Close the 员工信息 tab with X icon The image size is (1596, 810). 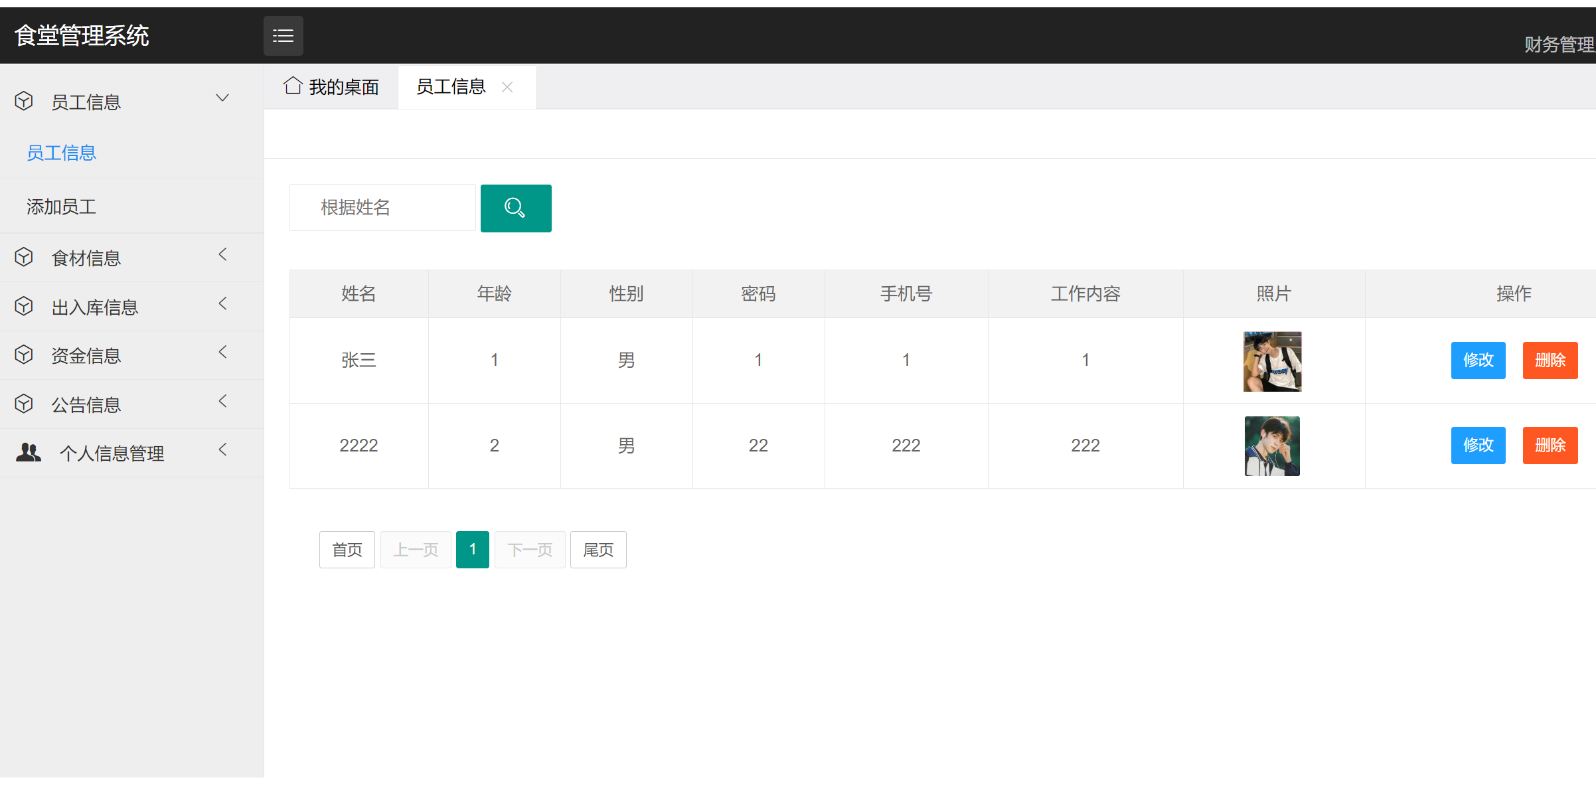click(x=507, y=87)
